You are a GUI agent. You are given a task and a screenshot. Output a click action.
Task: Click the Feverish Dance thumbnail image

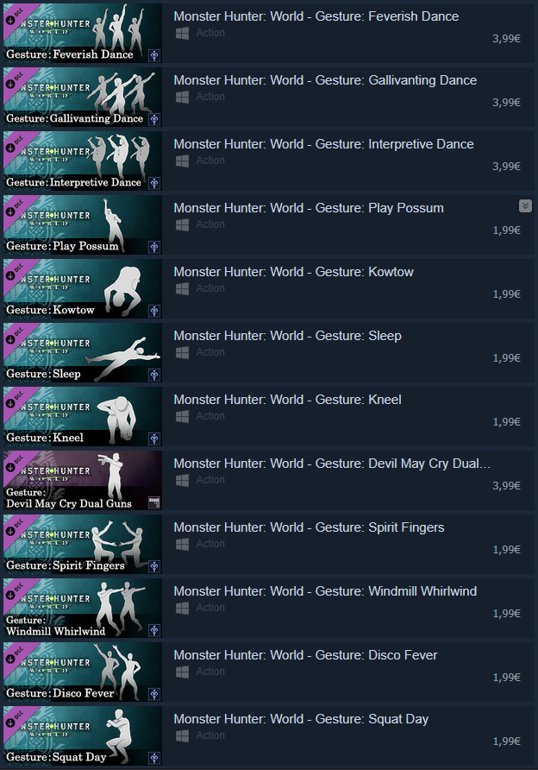click(83, 33)
